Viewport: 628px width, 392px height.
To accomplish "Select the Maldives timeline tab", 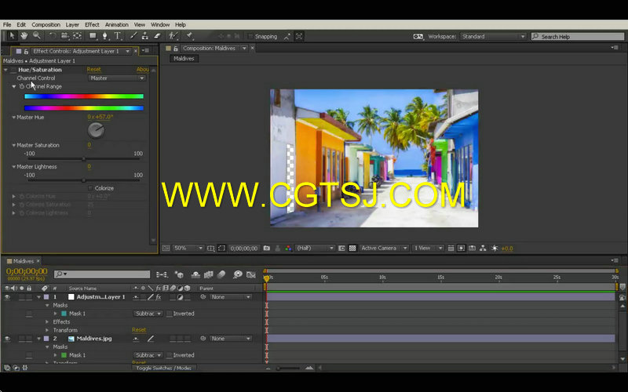I will pyautogui.click(x=24, y=261).
